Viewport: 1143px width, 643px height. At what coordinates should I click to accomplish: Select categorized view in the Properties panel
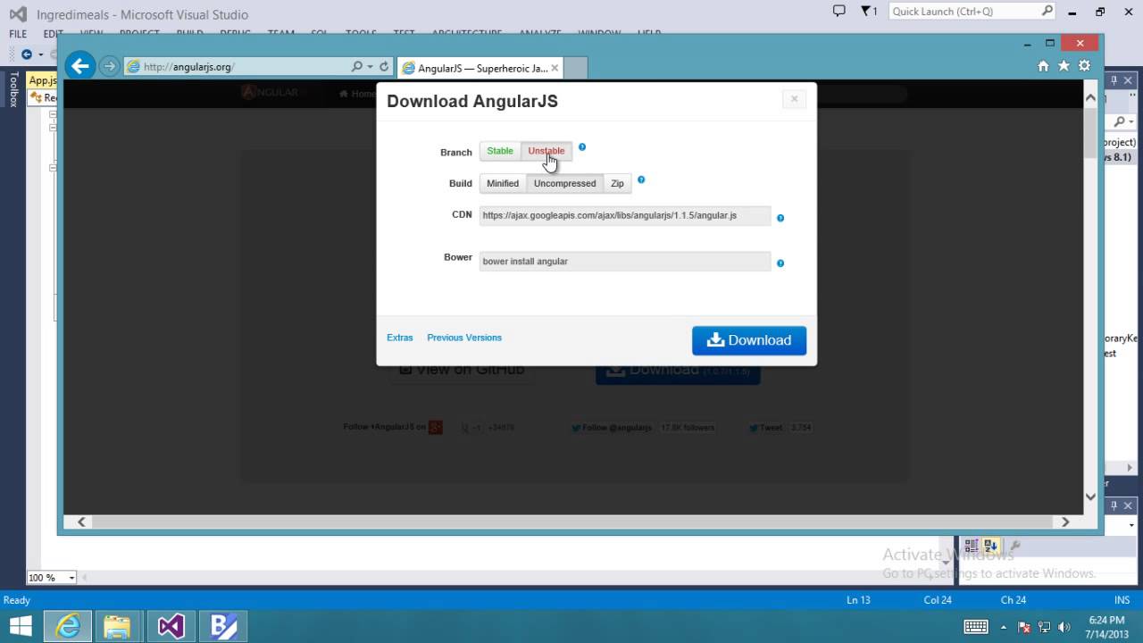[x=970, y=545]
